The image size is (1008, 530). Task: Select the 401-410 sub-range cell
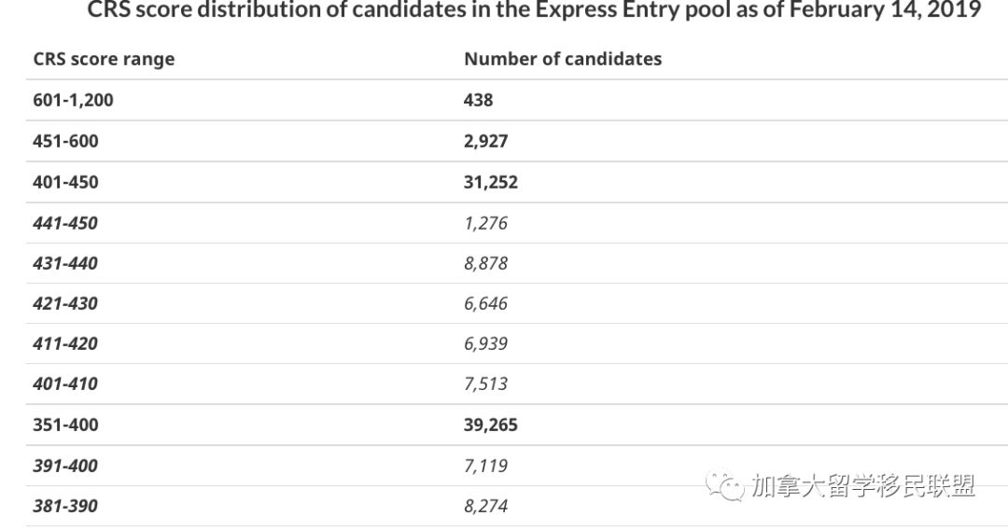pos(65,384)
